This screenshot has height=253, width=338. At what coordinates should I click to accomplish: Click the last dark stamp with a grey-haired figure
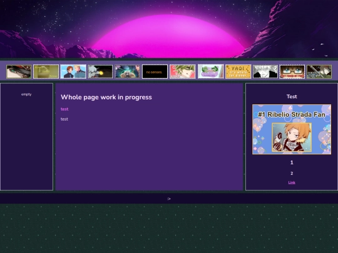point(319,72)
